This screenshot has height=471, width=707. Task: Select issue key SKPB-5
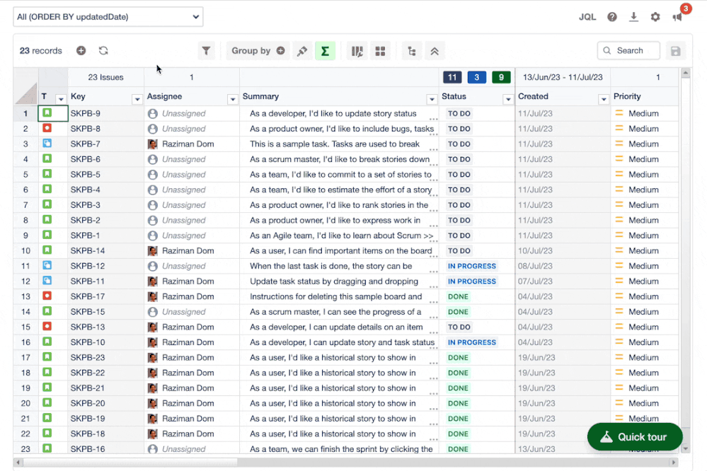(85, 175)
